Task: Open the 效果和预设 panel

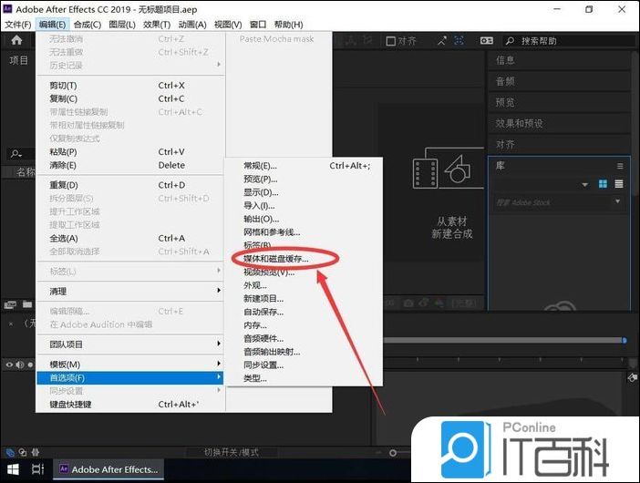Action: tap(520, 123)
